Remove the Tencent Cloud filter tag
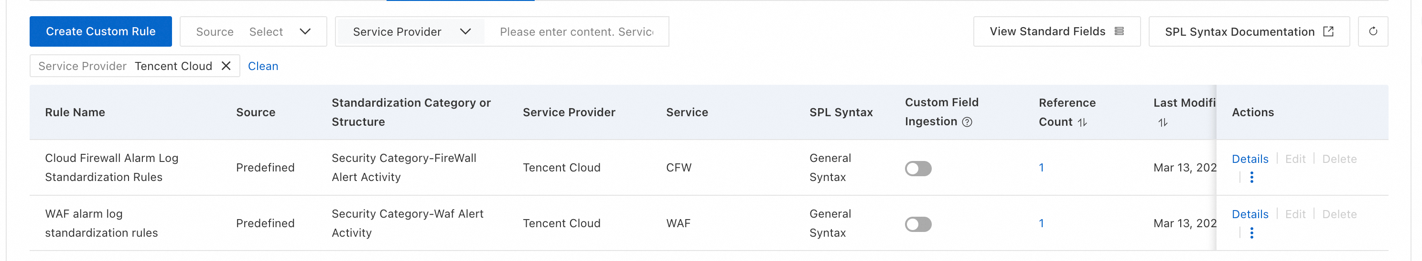 tap(226, 66)
